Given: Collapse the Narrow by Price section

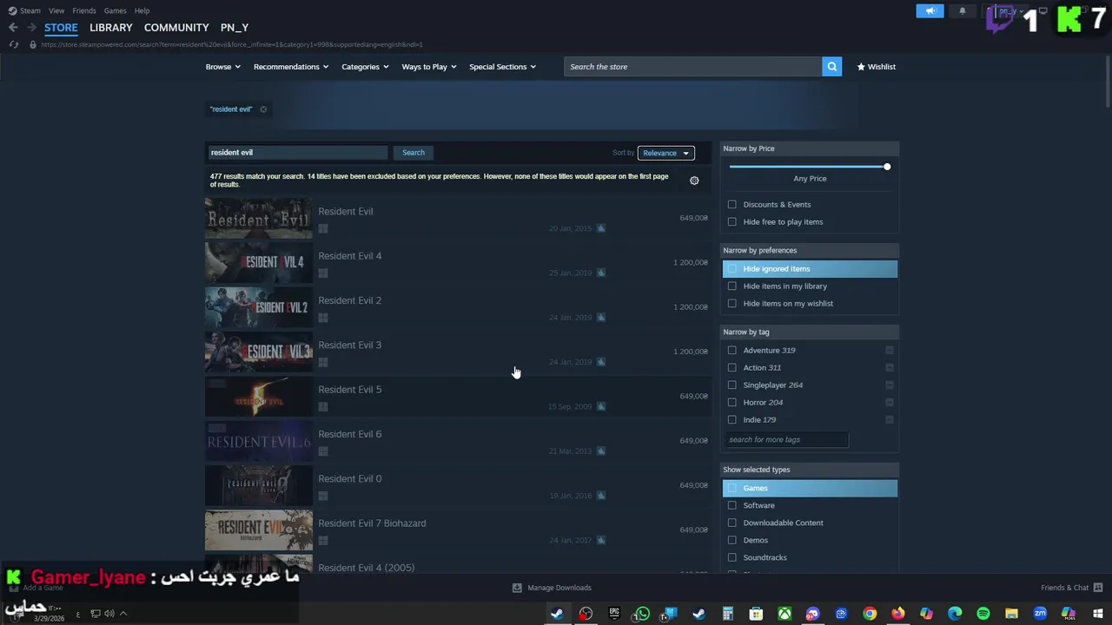Looking at the screenshot, I should (x=810, y=148).
